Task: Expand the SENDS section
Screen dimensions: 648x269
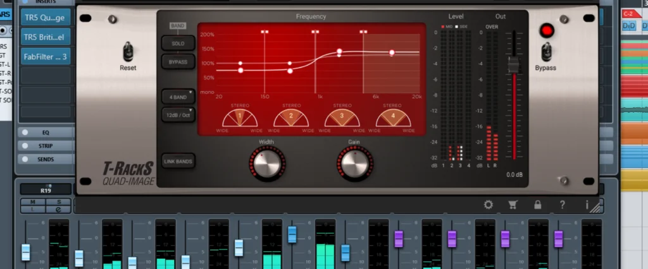Action: pyautogui.click(x=46, y=159)
